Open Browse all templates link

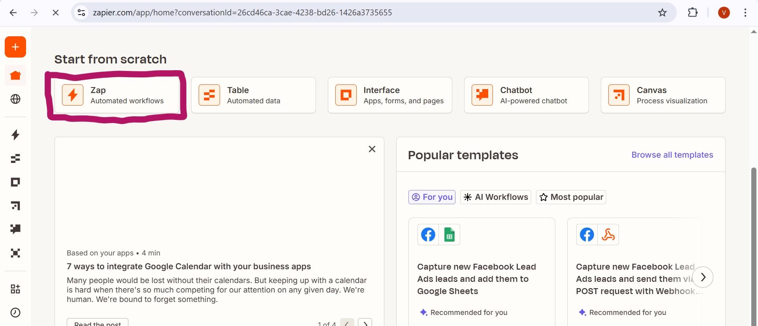[672, 155]
